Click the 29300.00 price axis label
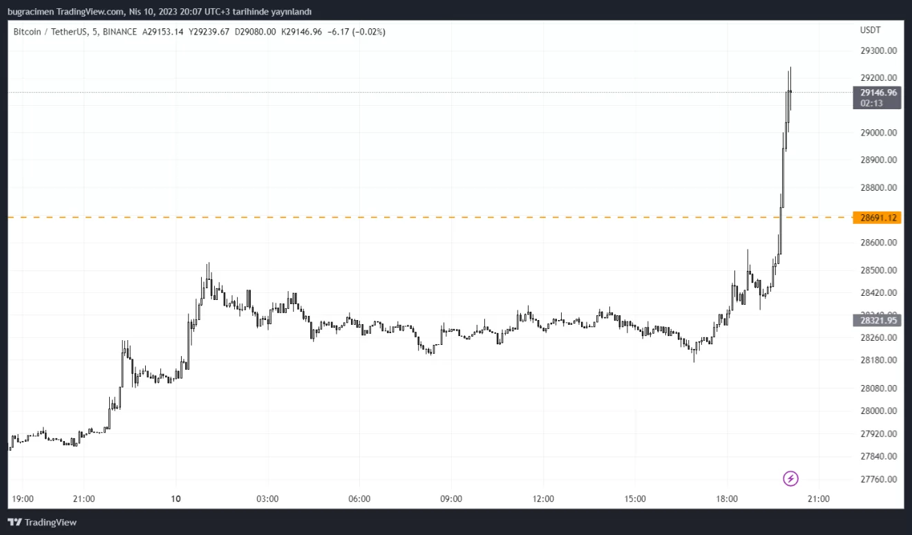The width and height of the screenshot is (912, 535). [878, 50]
